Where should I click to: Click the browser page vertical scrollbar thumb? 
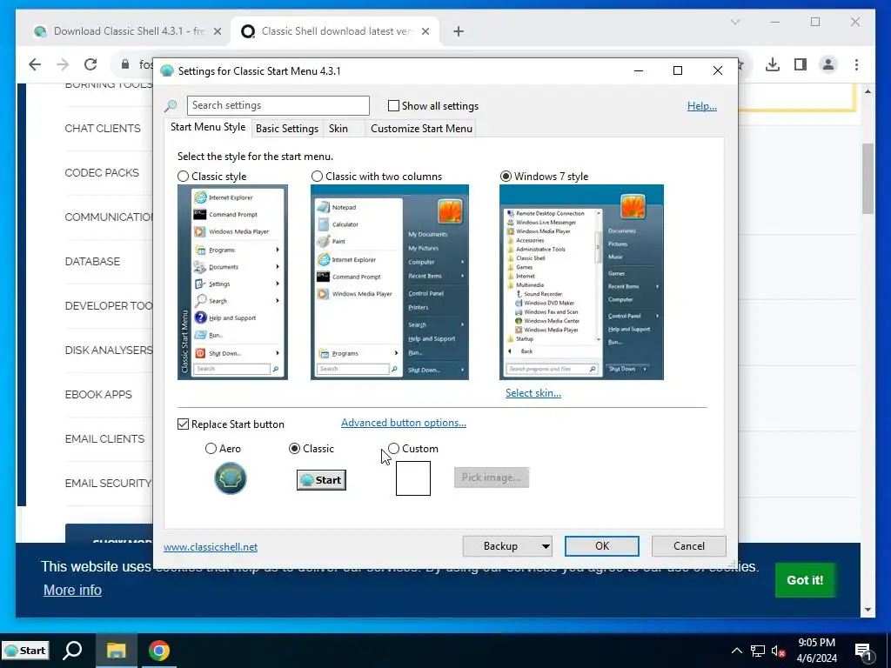point(868,179)
